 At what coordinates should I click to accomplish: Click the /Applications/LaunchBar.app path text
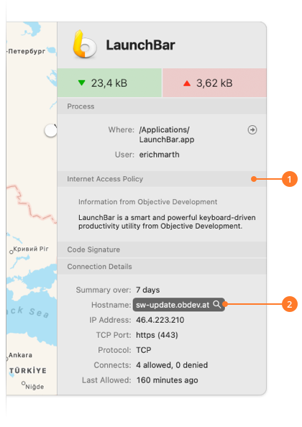pos(167,134)
